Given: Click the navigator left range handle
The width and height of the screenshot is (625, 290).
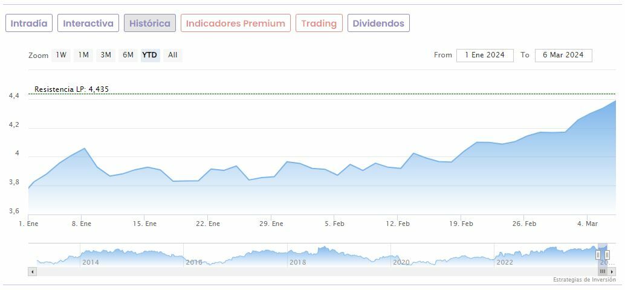Looking at the screenshot, I should click(598, 255).
